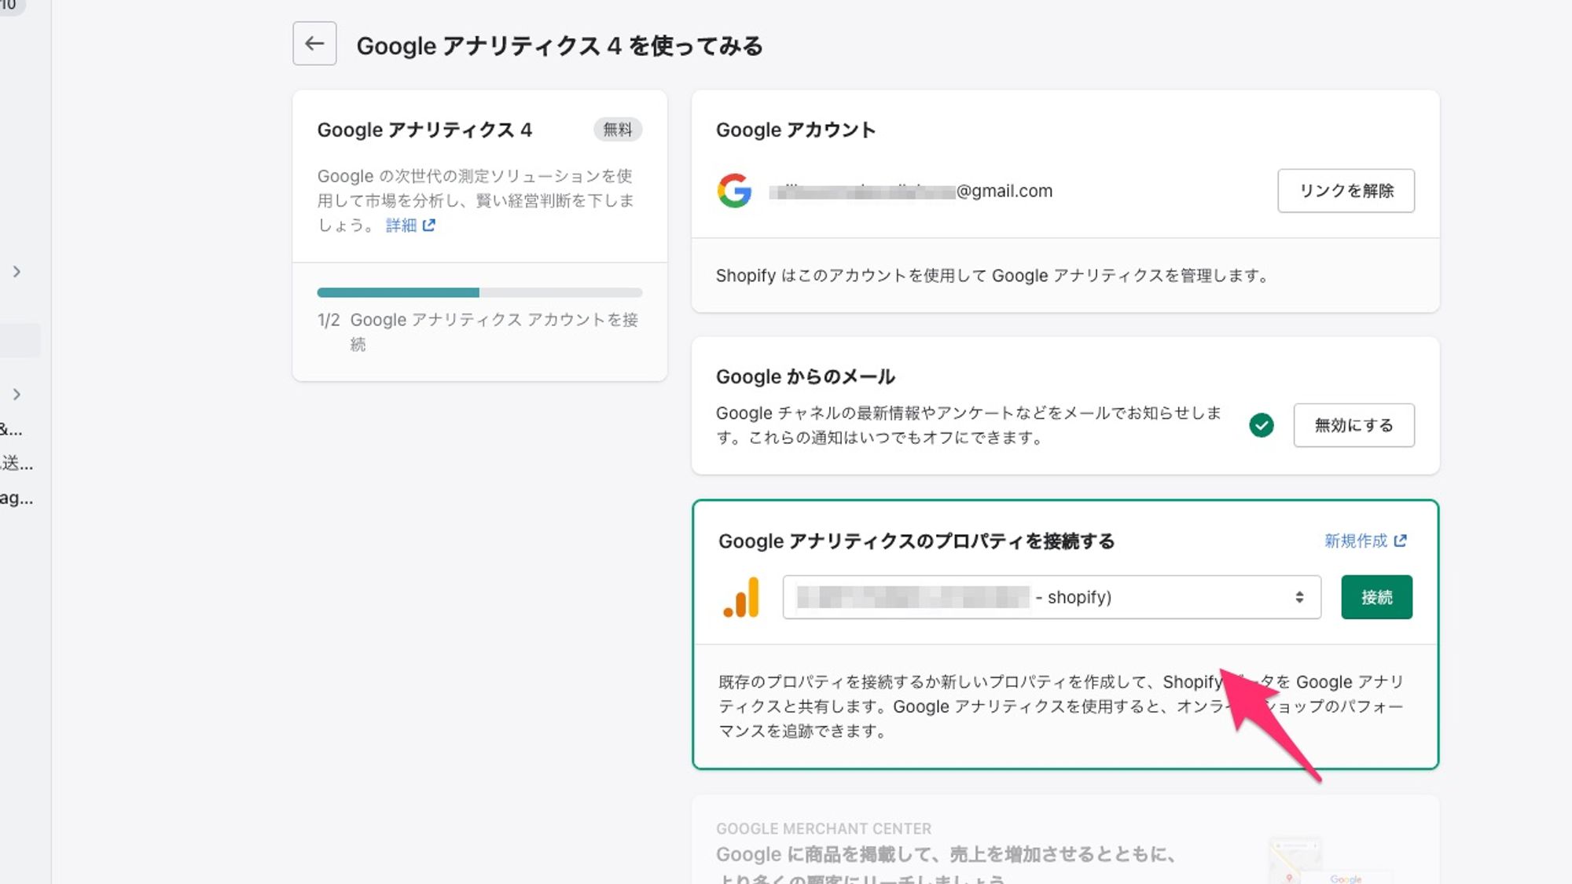Viewport: 1572px width, 884px height.
Task: Click the GOOGLE MERCHANT CENTER label
Action: pyautogui.click(x=823, y=828)
